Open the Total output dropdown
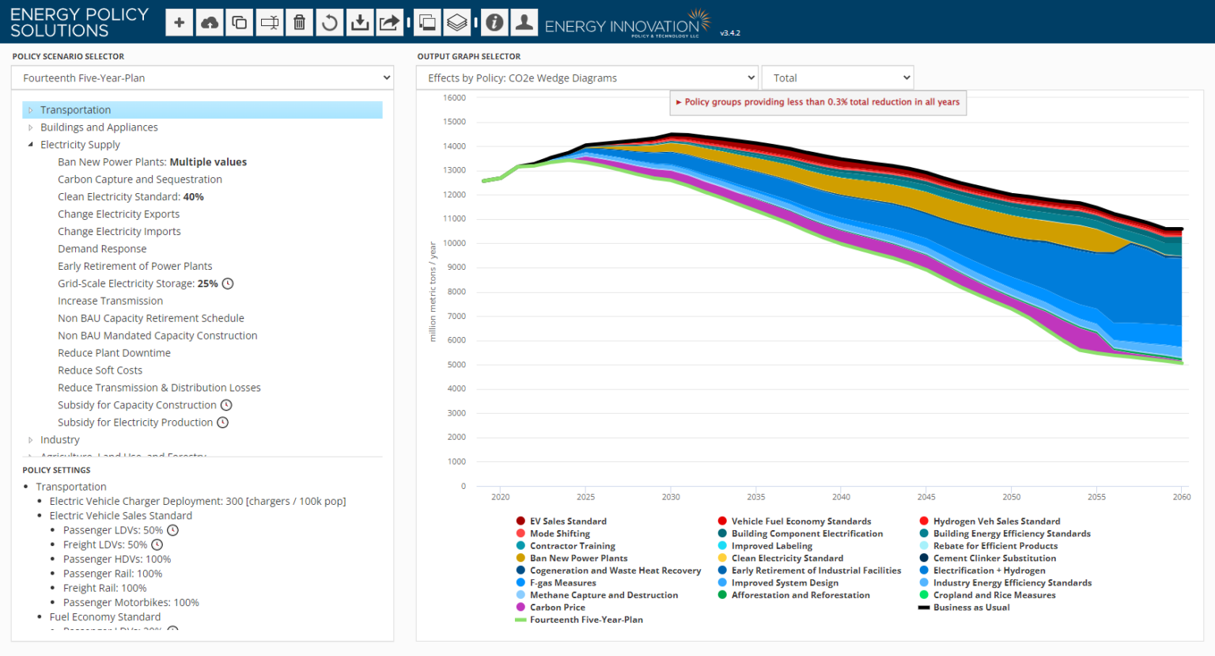 pos(837,77)
